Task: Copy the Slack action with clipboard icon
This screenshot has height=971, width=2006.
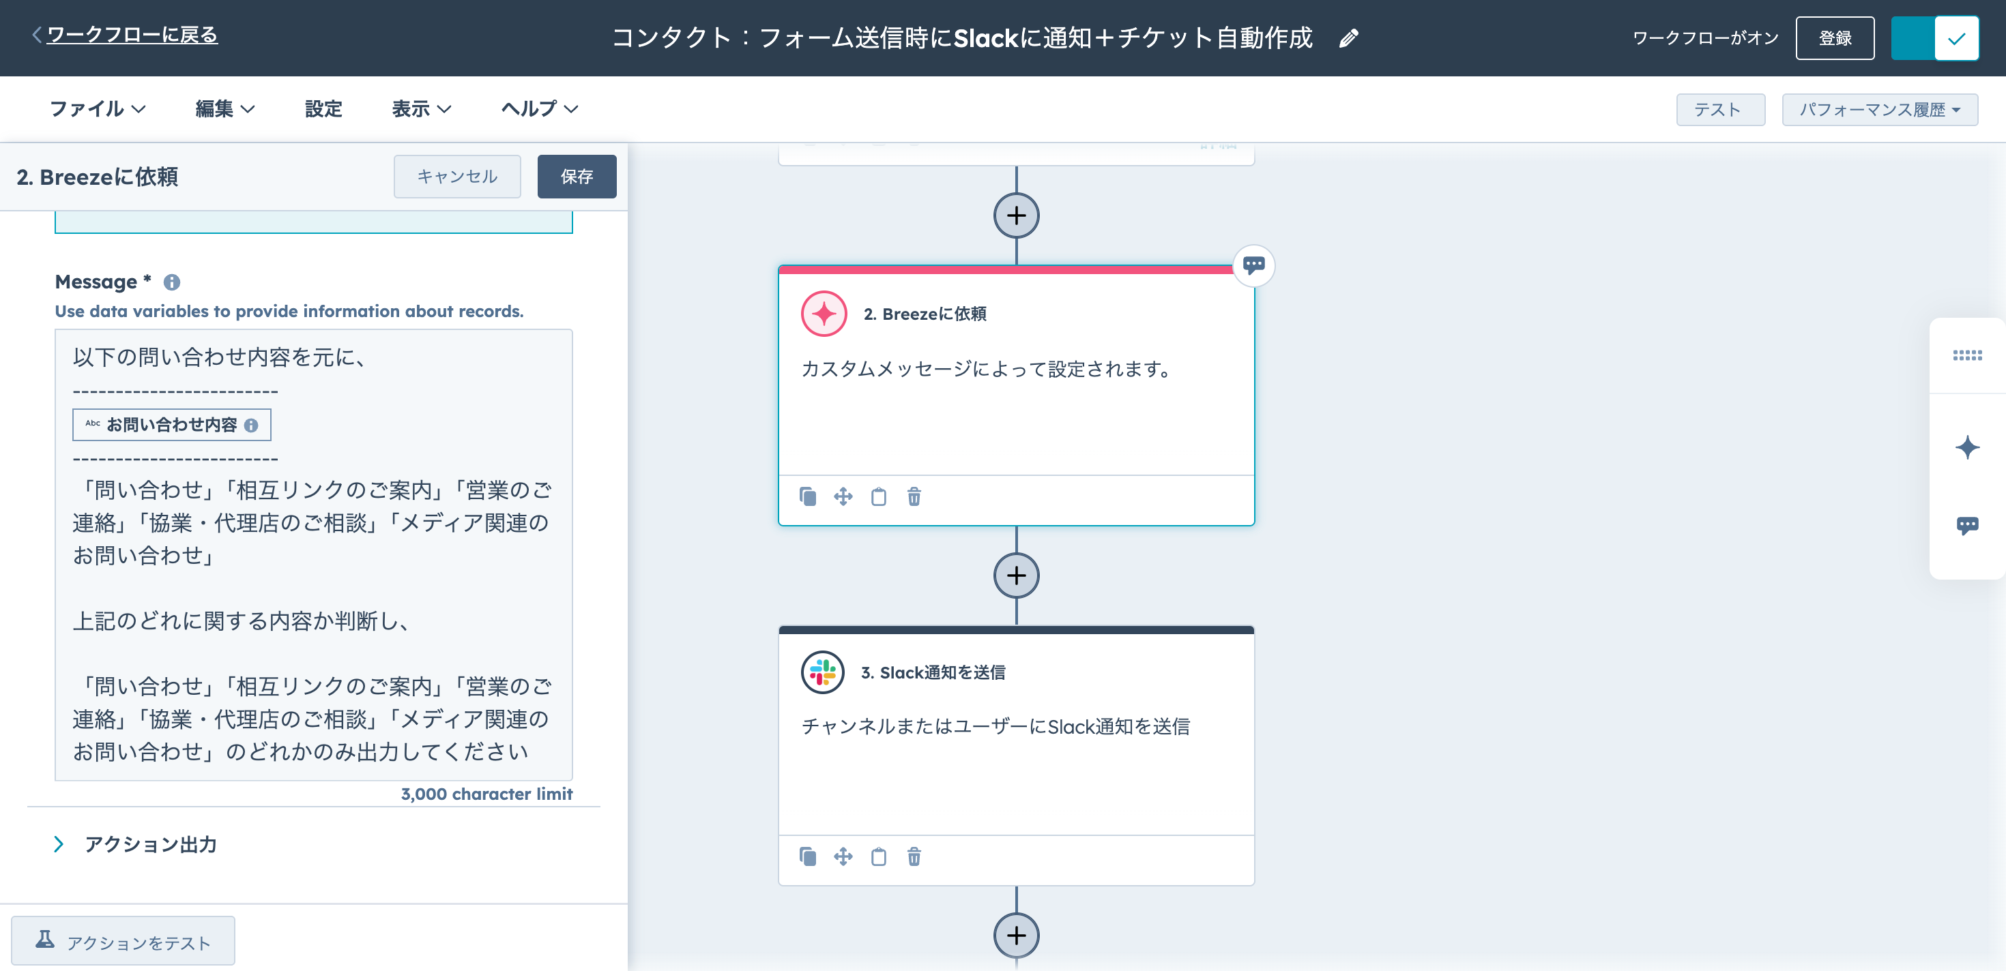Action: (x=878, y=856)
